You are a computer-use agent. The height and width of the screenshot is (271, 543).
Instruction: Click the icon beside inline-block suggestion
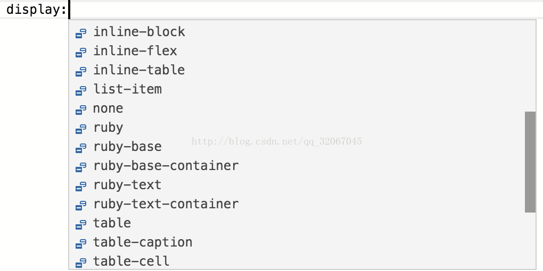pos(81,33)
